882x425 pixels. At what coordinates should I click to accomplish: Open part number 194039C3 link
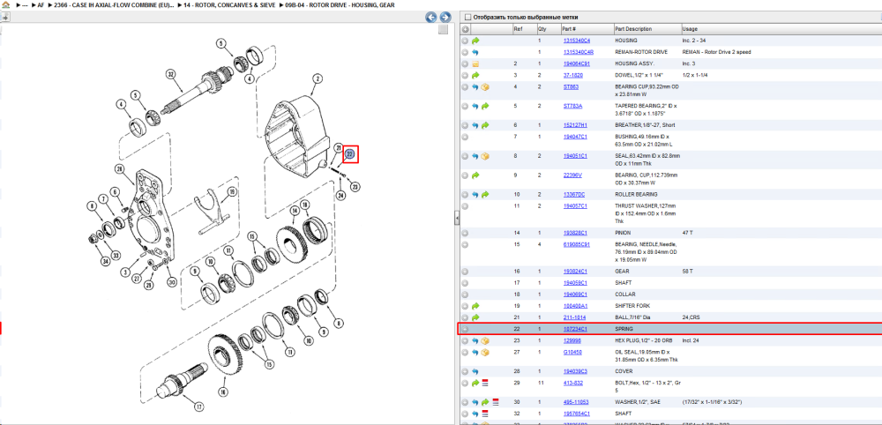[x=575, y=371]
